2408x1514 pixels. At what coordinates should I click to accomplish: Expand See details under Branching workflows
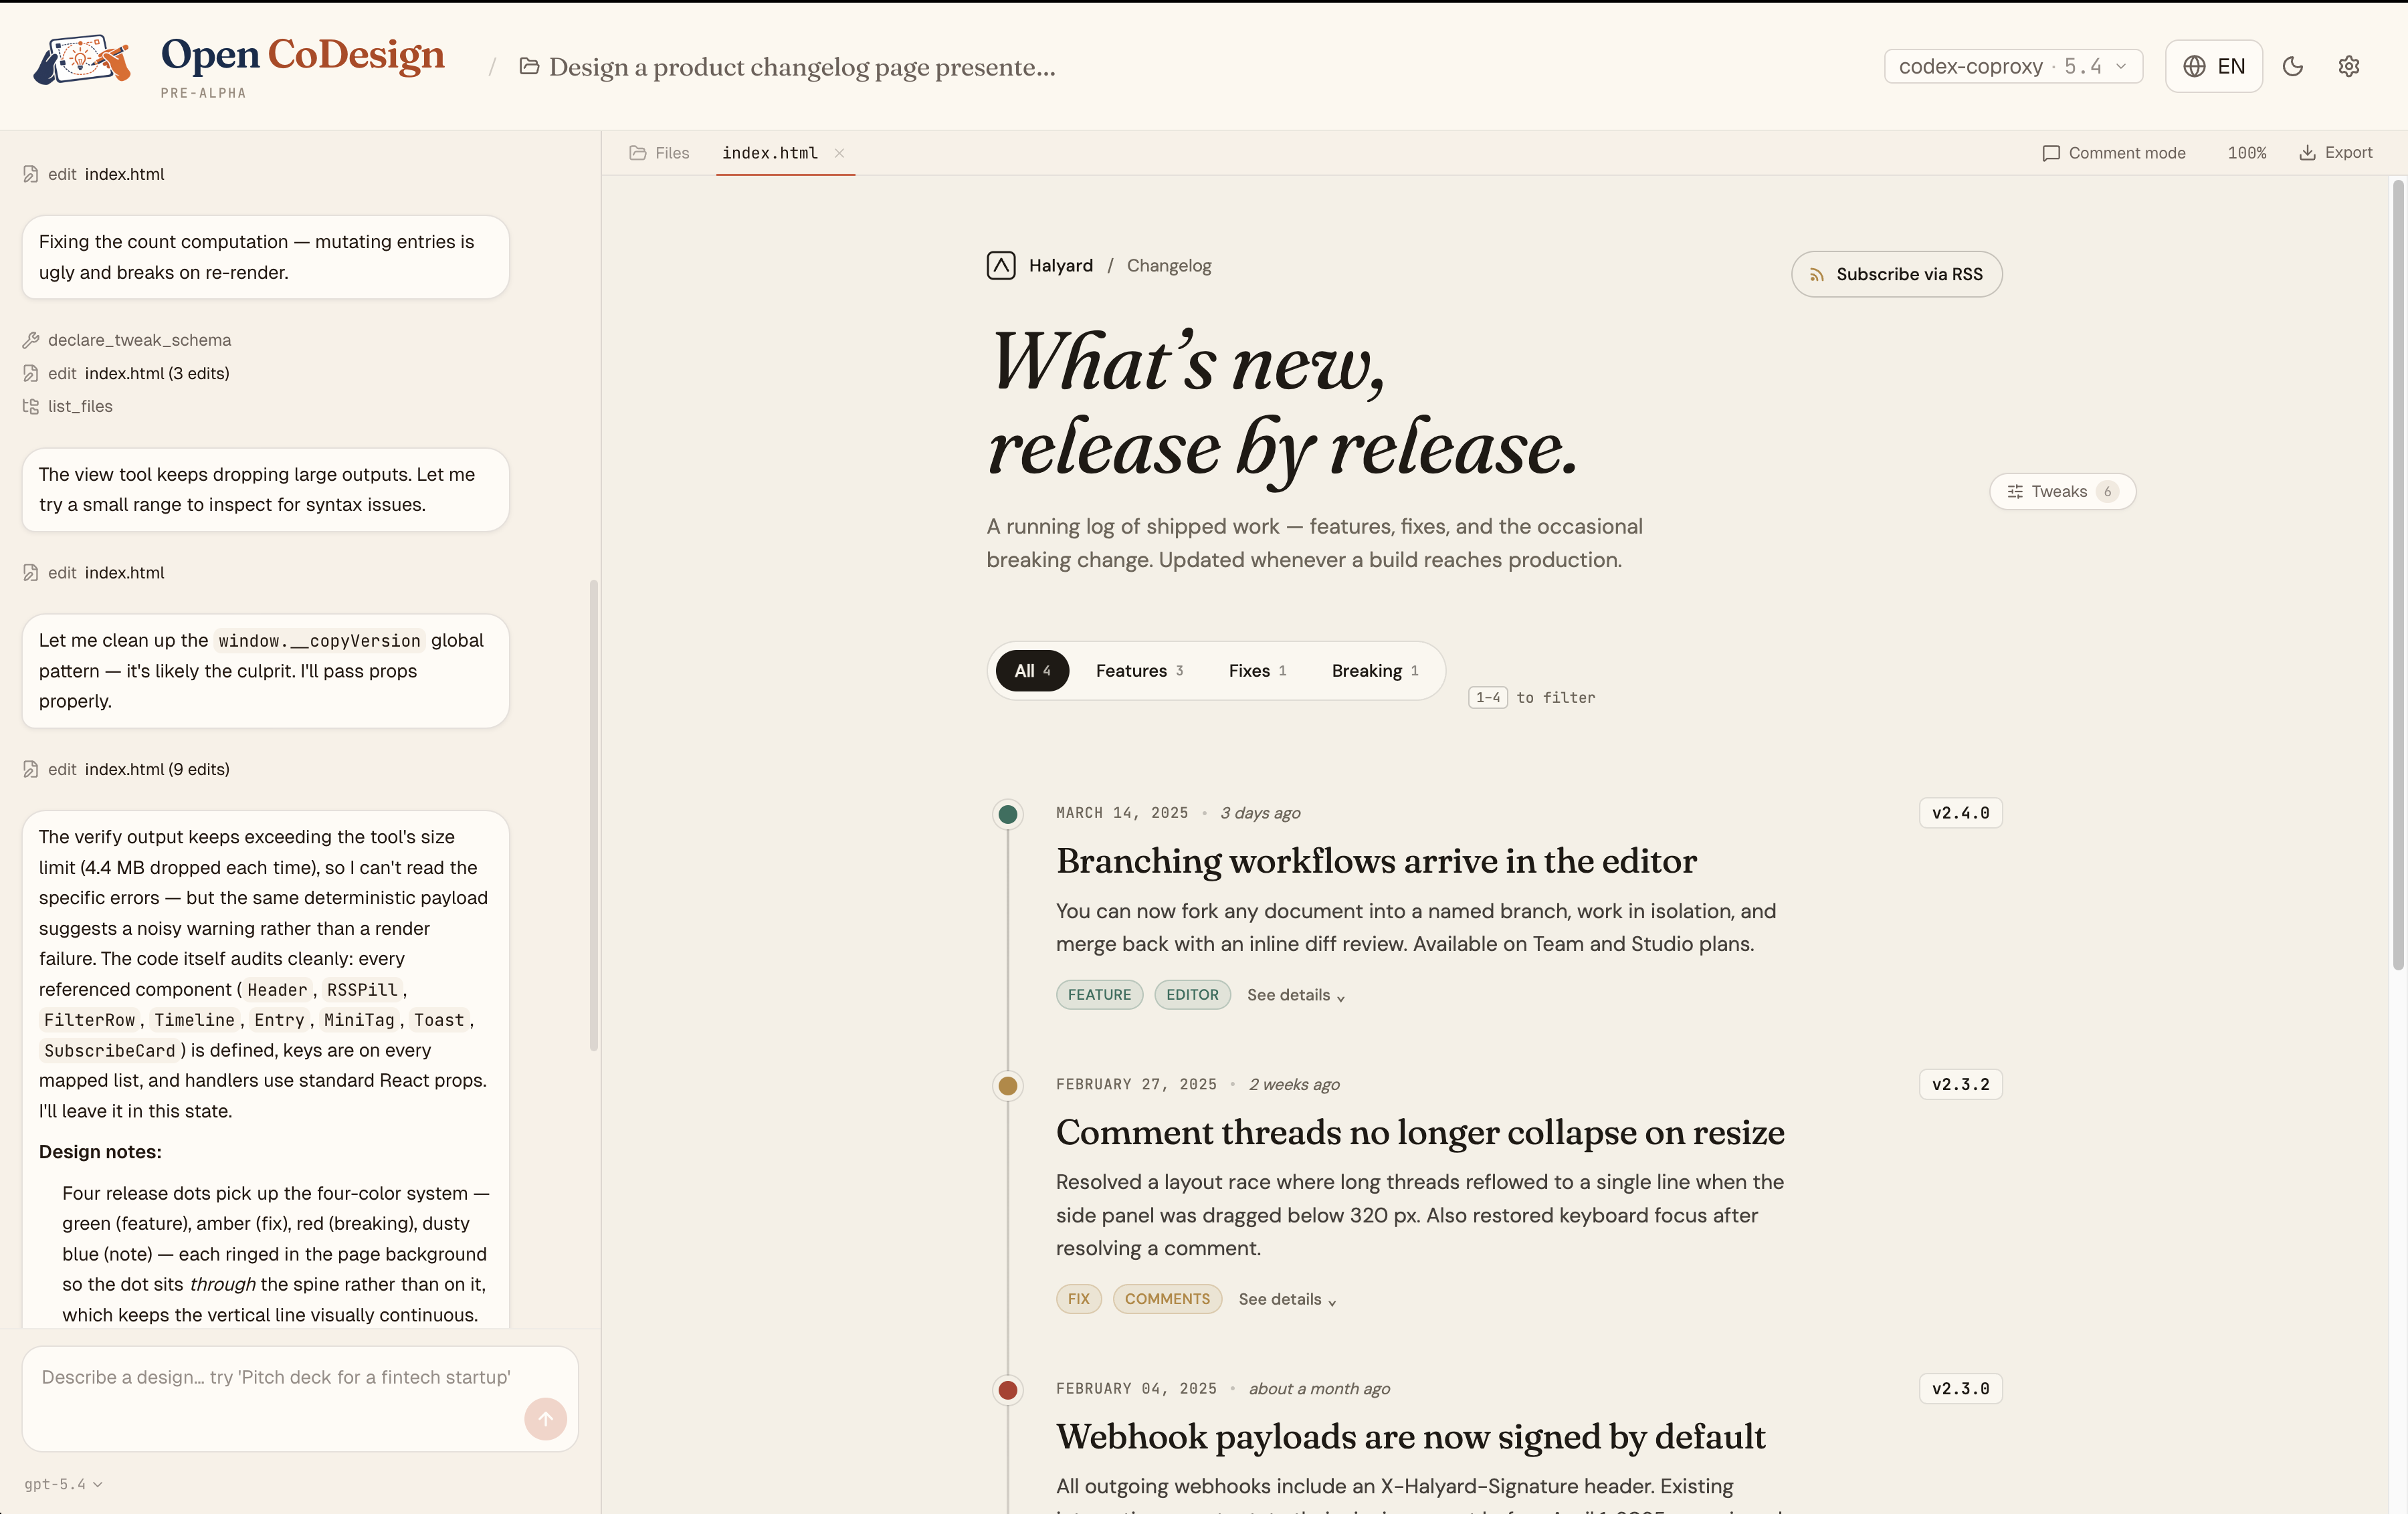(x=1295, y=995)
